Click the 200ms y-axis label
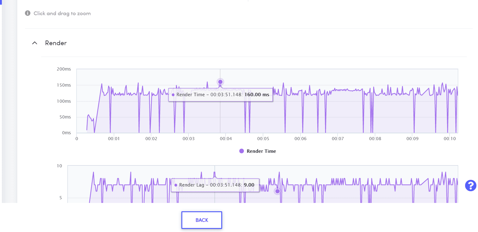 click(64, 69)
